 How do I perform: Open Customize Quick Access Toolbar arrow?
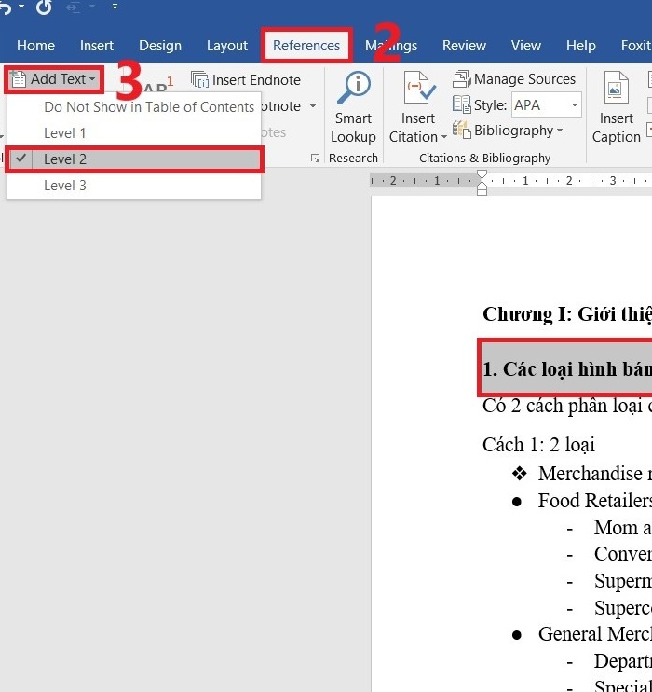[115, 7]
